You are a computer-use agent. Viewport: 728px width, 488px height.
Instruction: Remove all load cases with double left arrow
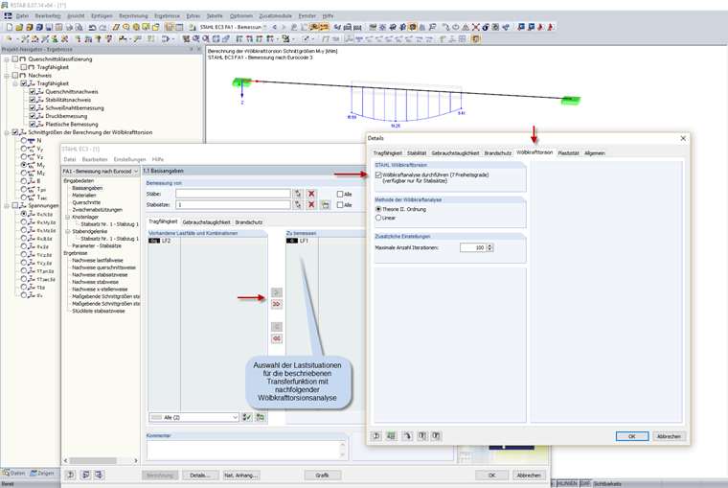click(276, 338)
